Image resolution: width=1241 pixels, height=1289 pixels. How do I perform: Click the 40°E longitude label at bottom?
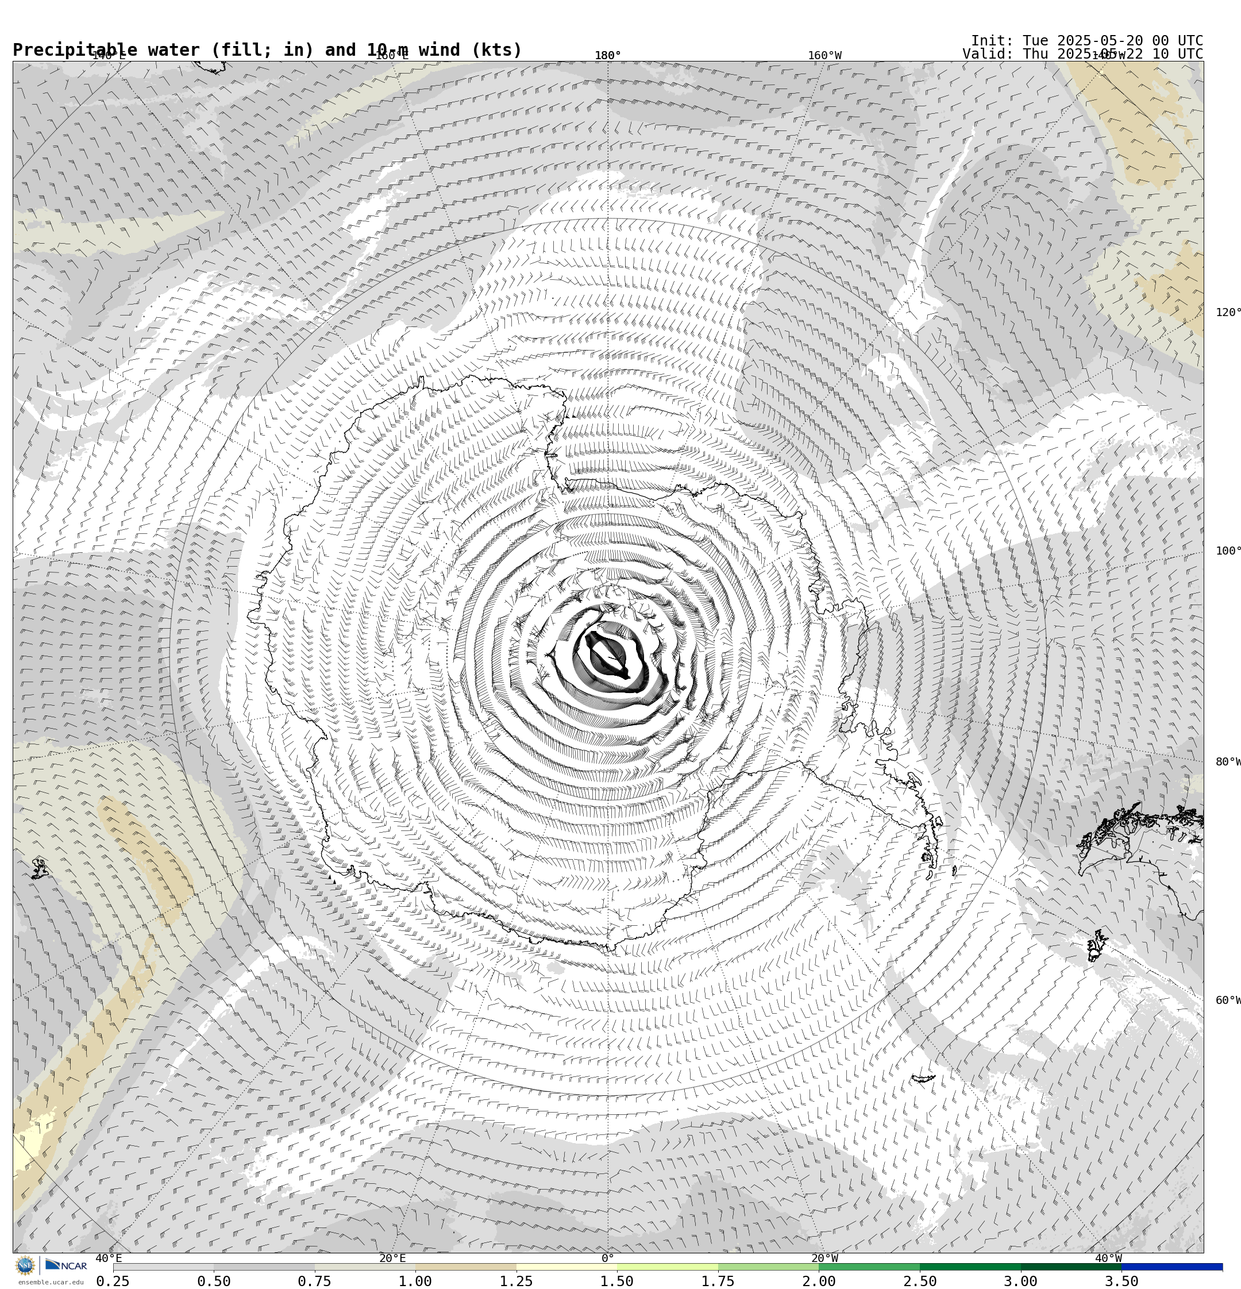tap(109, 1258)
